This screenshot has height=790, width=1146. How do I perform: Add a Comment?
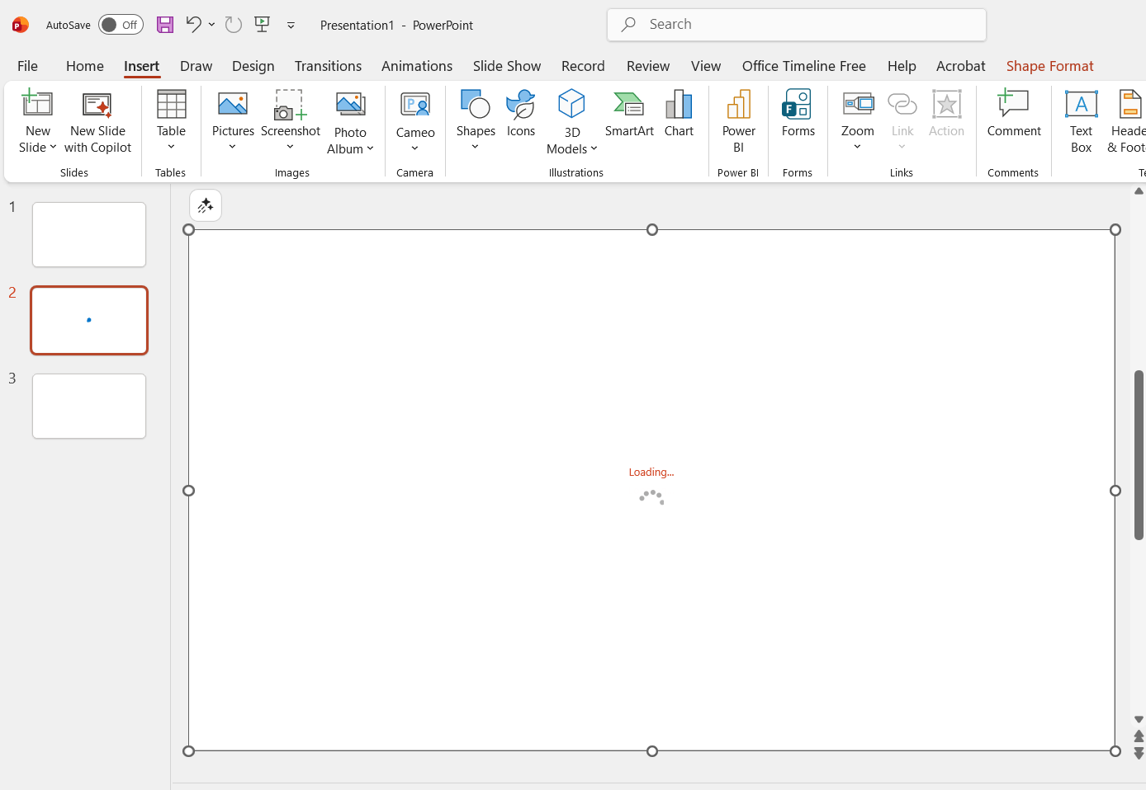pyautogui.click(x=1014, y=114)
